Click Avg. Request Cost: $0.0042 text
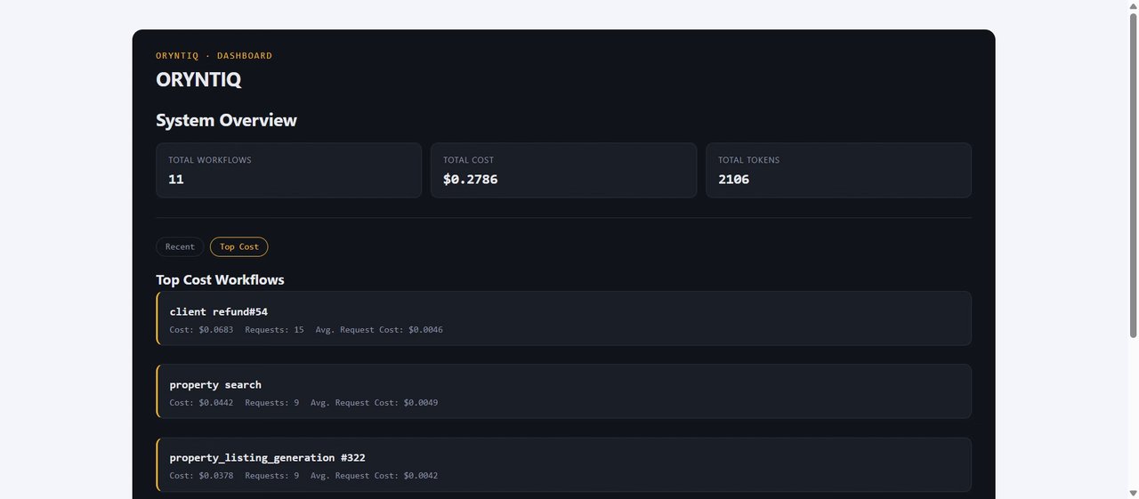Viewport: 1139px width, 499px height. point(375,476)
